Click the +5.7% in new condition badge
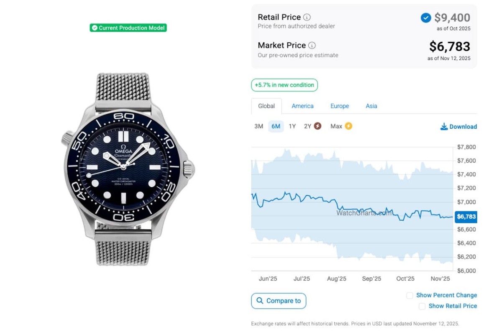This screenshot has height=332, width=502. (284, 85)
